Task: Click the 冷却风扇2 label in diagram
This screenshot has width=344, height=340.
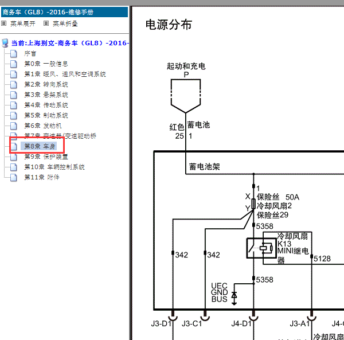Action: pyautogui.click(x=274, y=206)
